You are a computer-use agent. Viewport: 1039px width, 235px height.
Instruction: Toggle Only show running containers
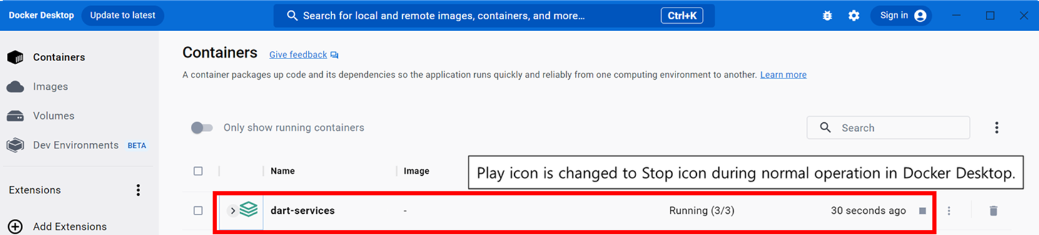201,128
